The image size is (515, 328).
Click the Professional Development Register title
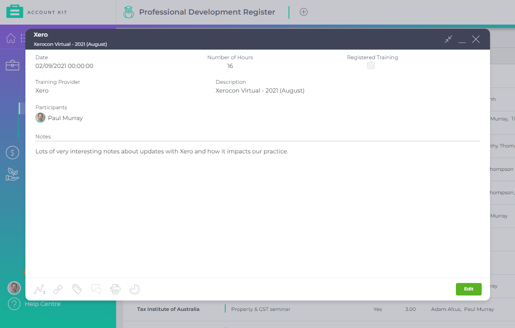coord(207,12)
